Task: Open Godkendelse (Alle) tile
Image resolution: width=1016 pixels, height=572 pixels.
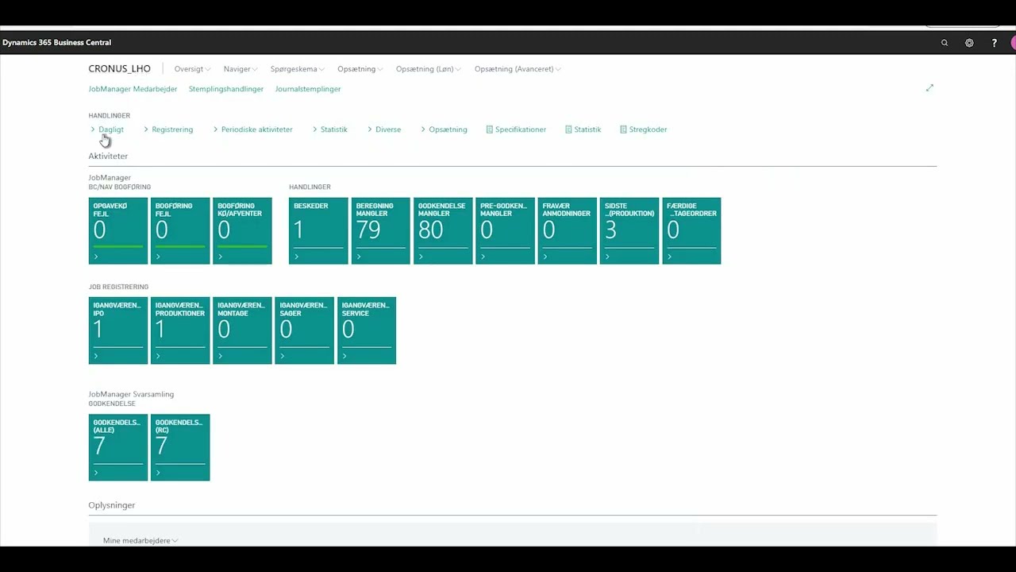Action: tap(118, 447)
